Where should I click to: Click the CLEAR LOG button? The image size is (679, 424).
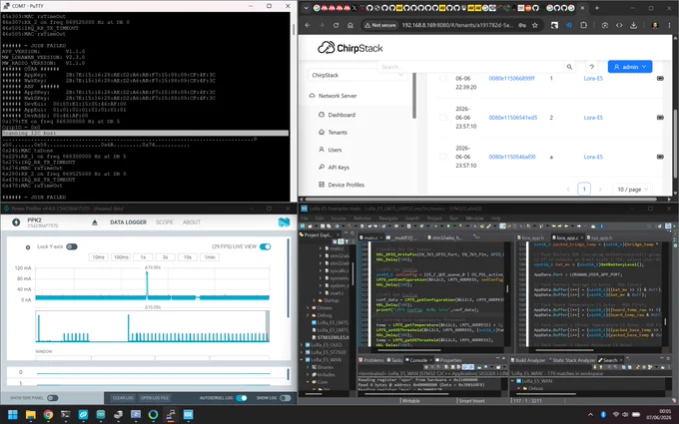pos(123,398)
